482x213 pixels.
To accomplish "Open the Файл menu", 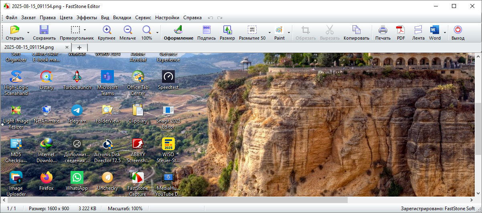I will coord(11,18).
